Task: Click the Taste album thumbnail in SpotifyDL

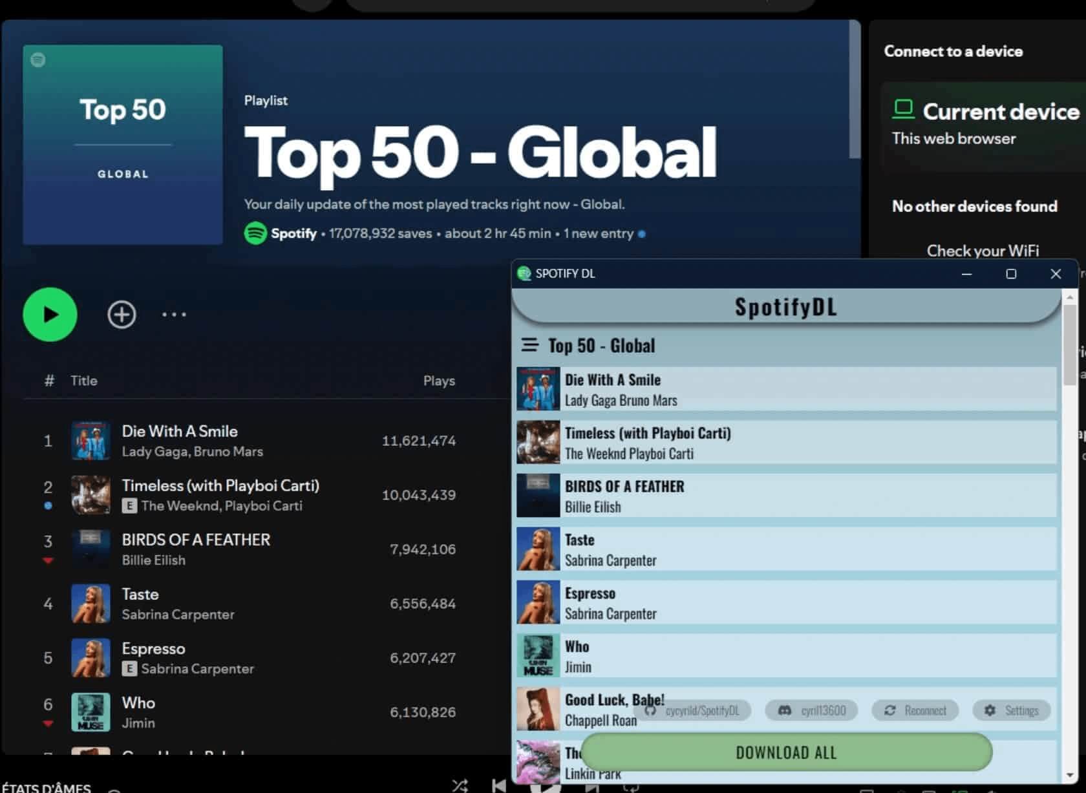Action: click(538, 549)
